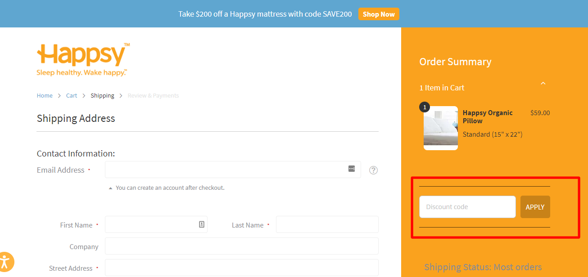The image size is (588, 277).
Task: Go to Home breadcrumb
Action: pos(45,95)
